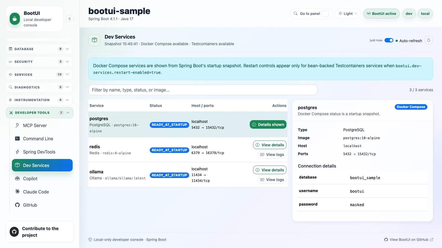The width and height of the screenshot is (442, 248).
Task: Click the Services section icon
Action: [x=10, y=74]
